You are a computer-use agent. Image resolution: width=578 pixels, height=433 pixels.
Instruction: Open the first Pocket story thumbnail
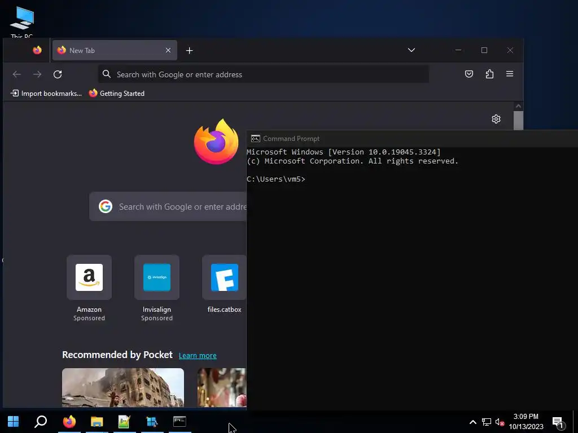point(123,387)
